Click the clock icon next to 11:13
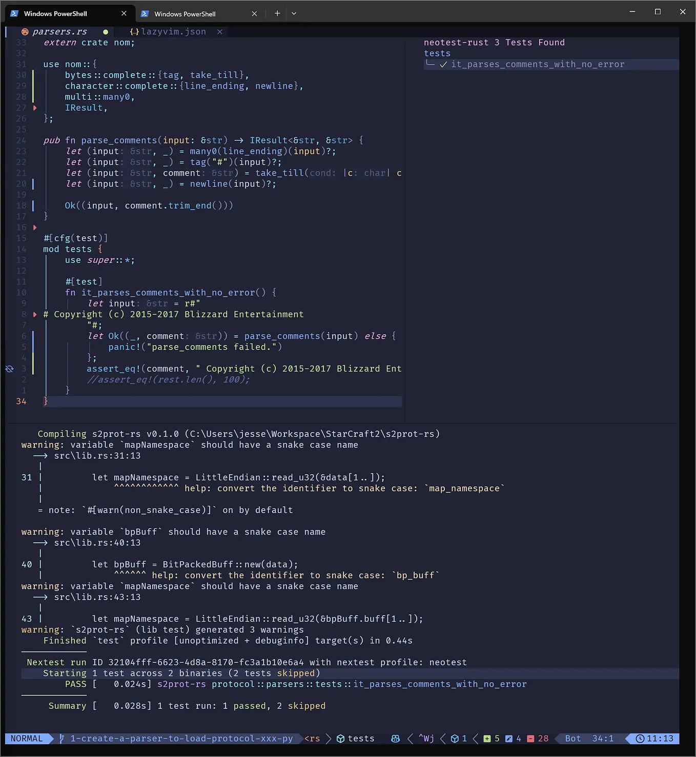Viewport: 696px width, 757px height. coord(640,739)
